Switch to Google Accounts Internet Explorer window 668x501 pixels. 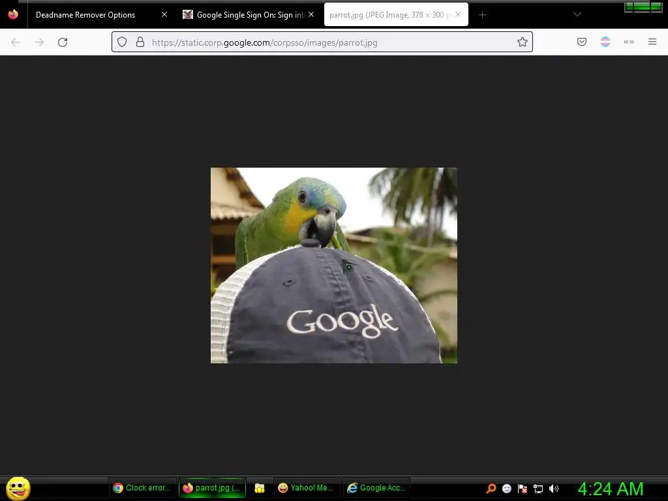(376, 488)
